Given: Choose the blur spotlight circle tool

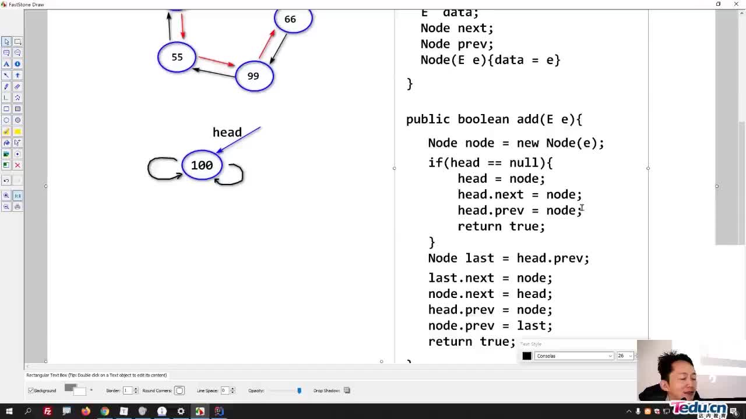Looking at the screenshot, I should pyautogui.click(x=17, y=154).
